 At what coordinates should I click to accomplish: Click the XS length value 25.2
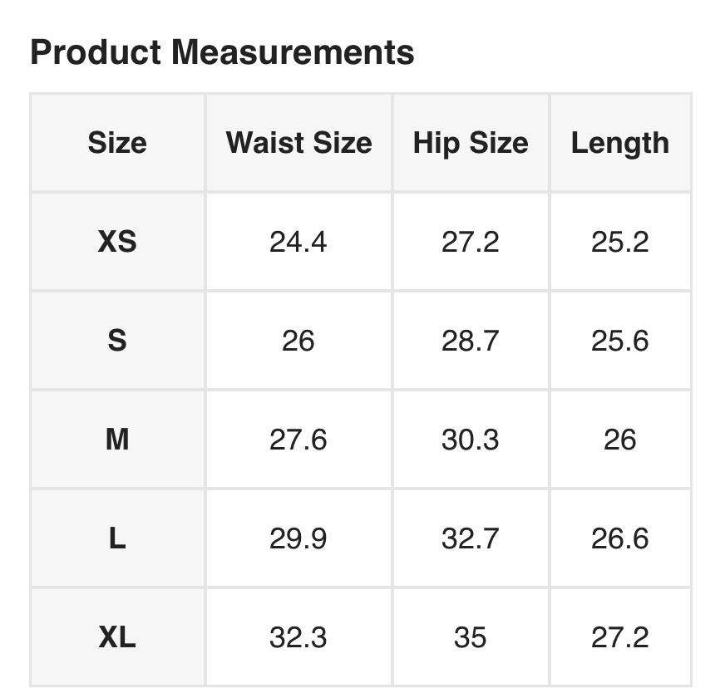[619, 242]
